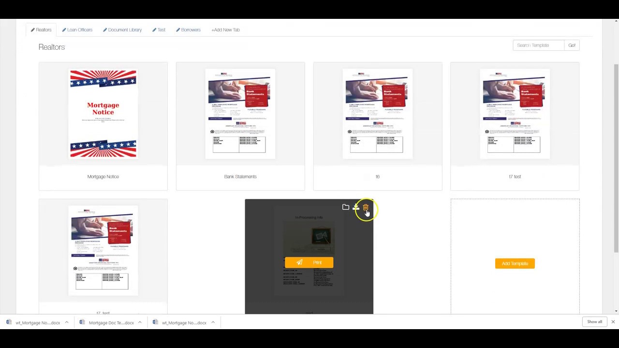Open first wt_Mortgage No....docx download

(38, 323)
